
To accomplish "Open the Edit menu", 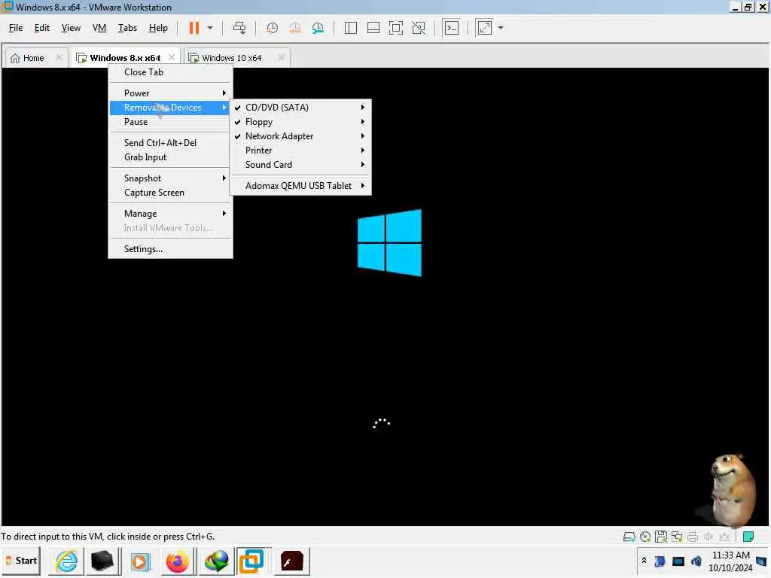I will [x=42, y=28].
